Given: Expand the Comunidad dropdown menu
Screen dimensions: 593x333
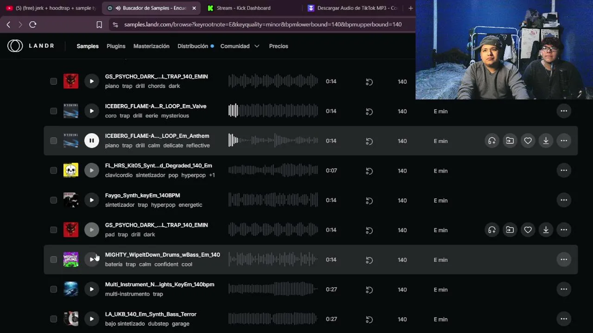Looking at the screenshot, I should coord(240,46).
